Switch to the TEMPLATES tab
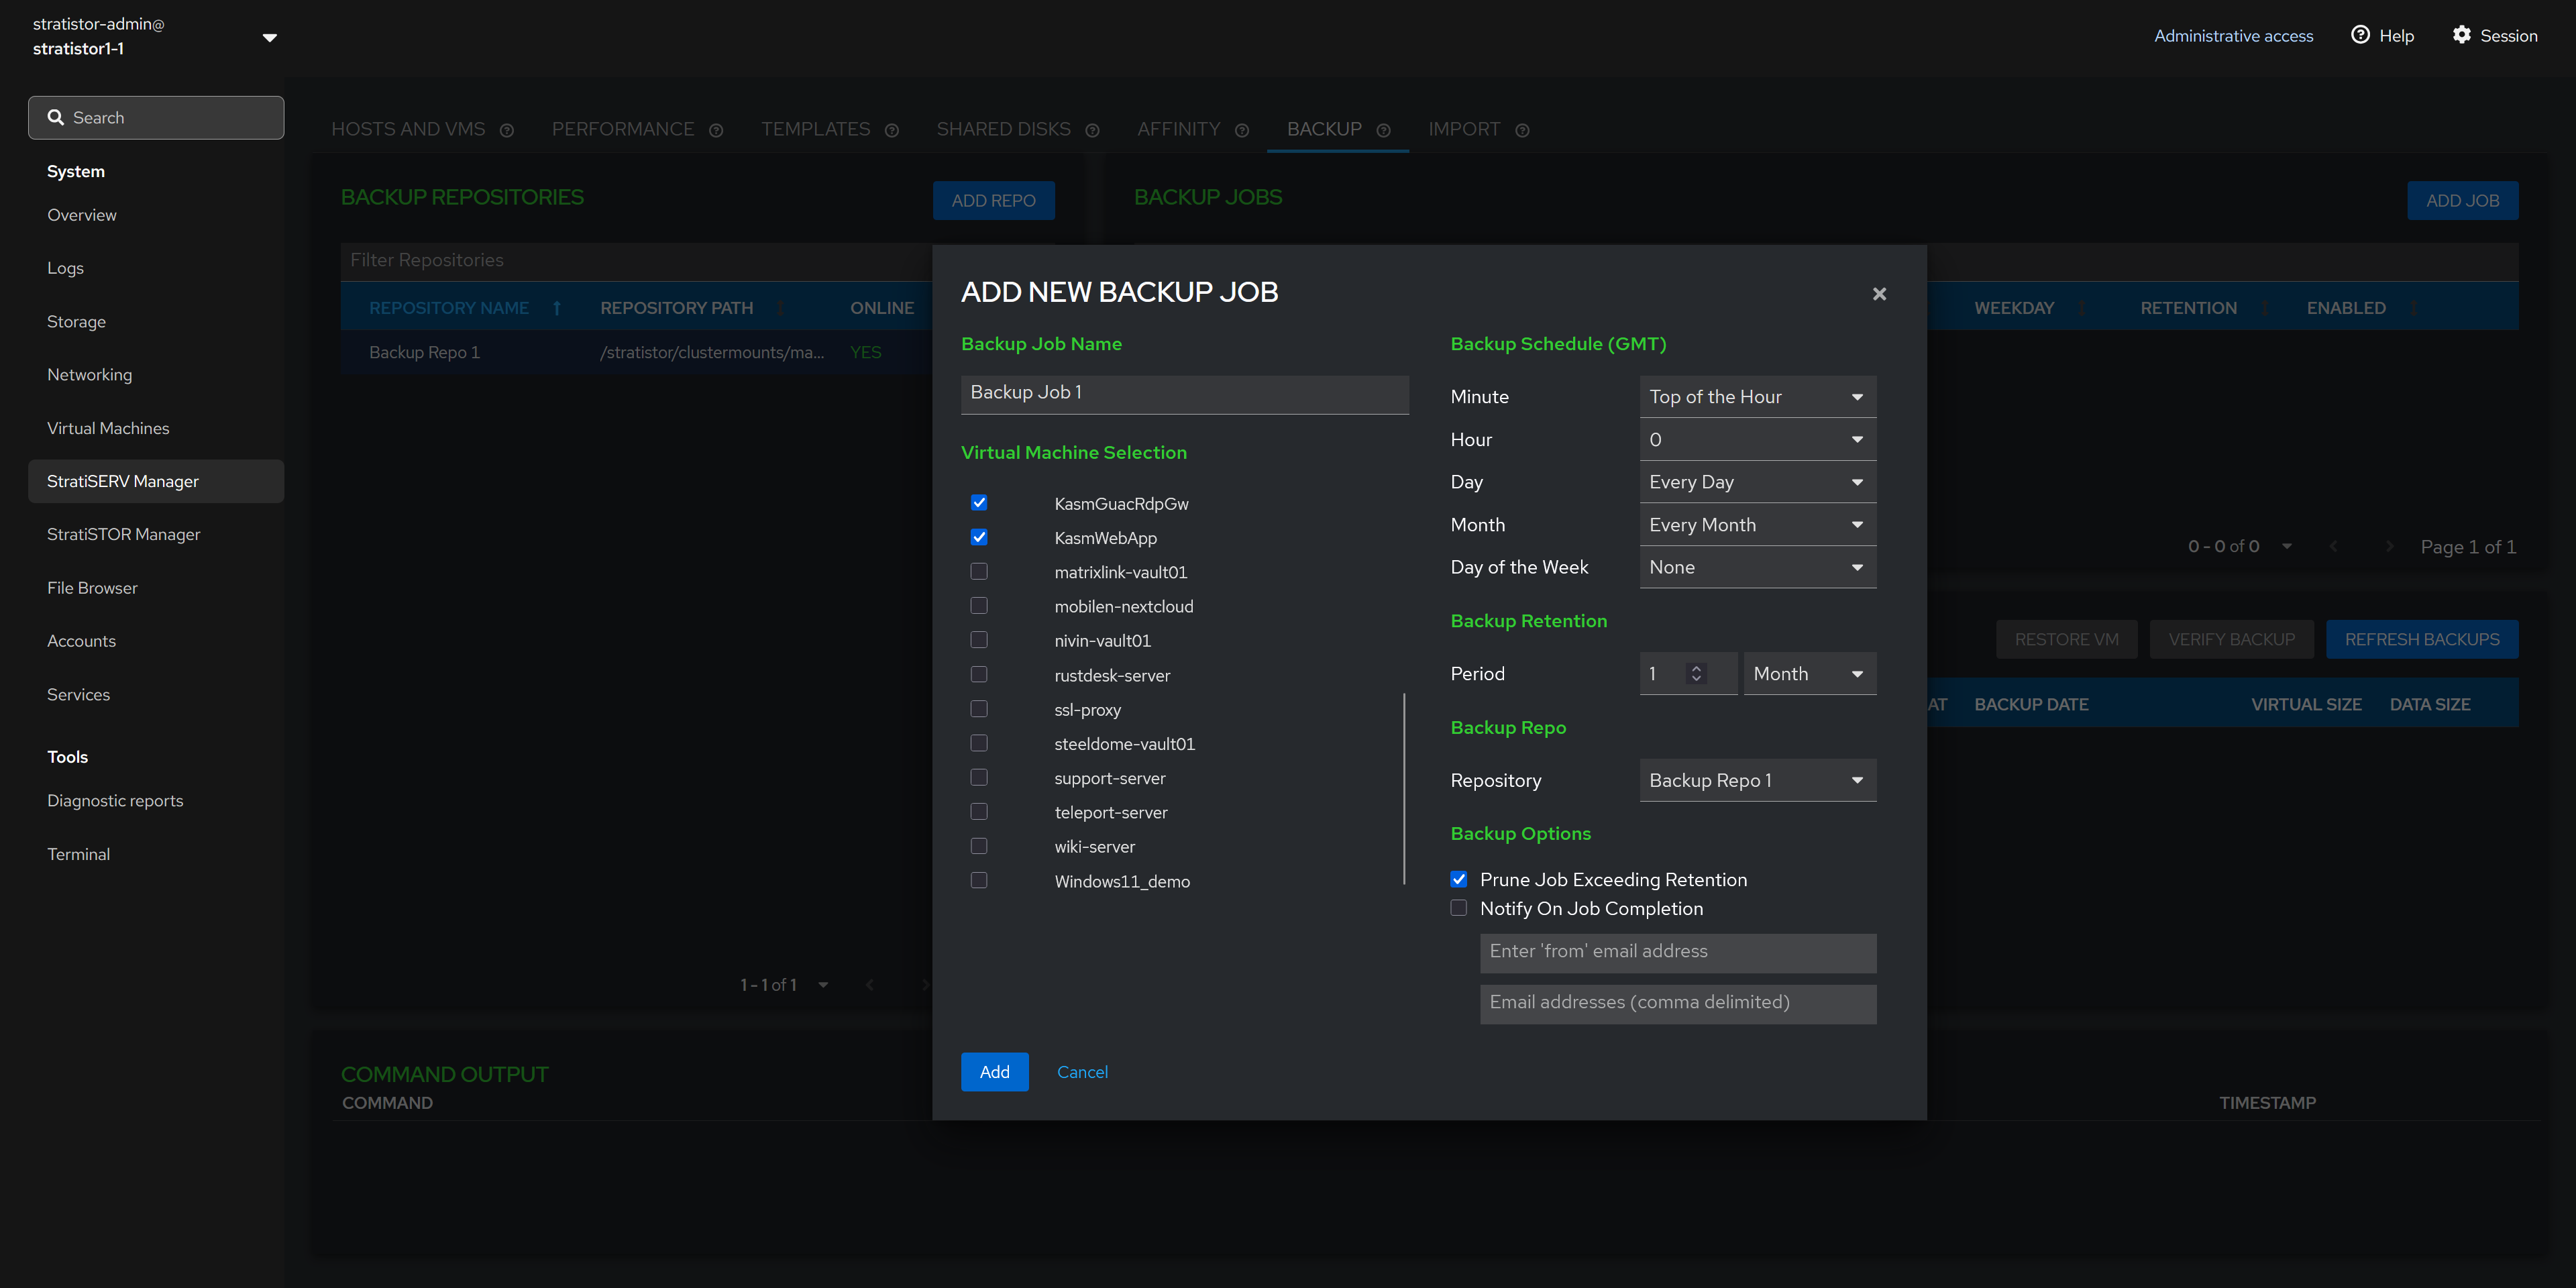2576x1288 pixels. [815, 129]
